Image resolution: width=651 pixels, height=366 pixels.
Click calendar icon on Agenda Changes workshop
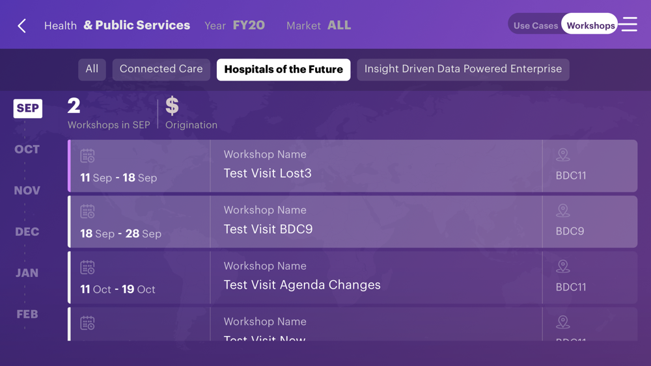(x=87, y=268)
